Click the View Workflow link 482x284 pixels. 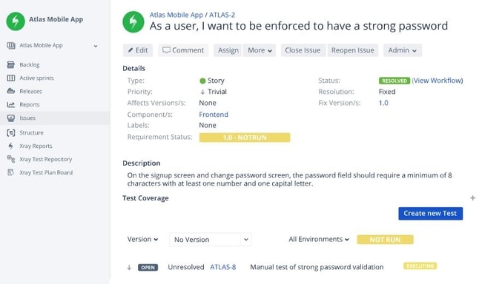click(438, 81)
